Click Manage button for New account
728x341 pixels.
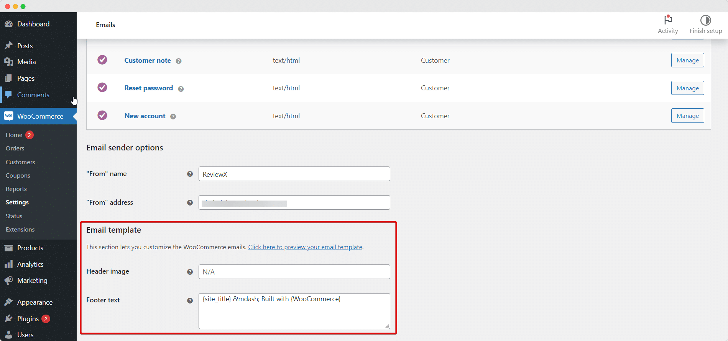(687, 116)
